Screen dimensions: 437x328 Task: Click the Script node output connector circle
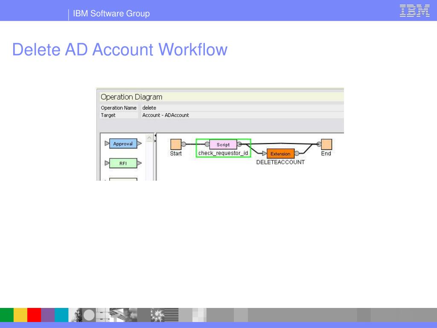[x=239, y=144]
